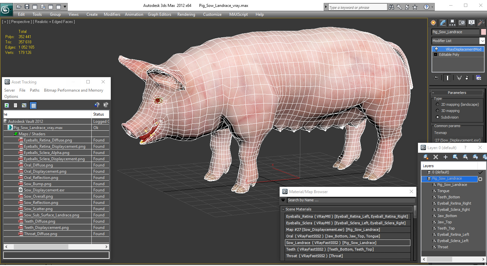Viewport: 487px width, 266px height.
Task: Click the Save File floppy icon
Action: point(27,7)
